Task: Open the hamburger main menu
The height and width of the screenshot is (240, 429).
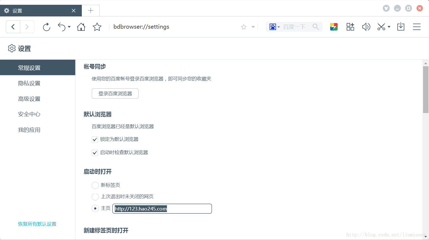Action: (417, 27)
